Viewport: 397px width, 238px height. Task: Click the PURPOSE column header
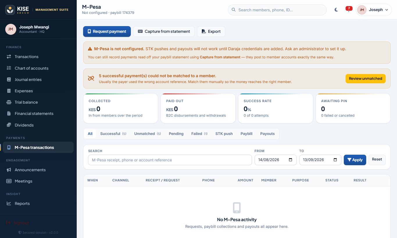point(301,180)
